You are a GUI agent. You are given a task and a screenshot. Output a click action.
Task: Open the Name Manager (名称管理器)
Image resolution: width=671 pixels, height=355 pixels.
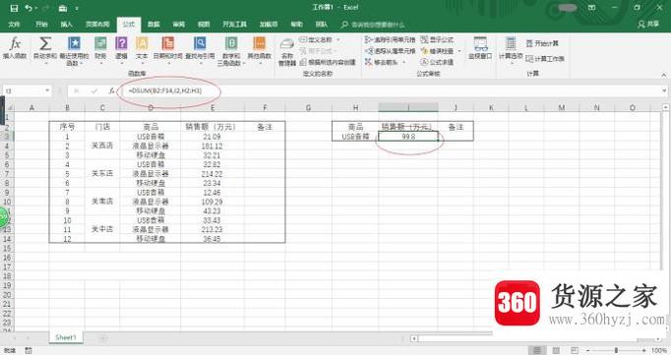point(287,51)
